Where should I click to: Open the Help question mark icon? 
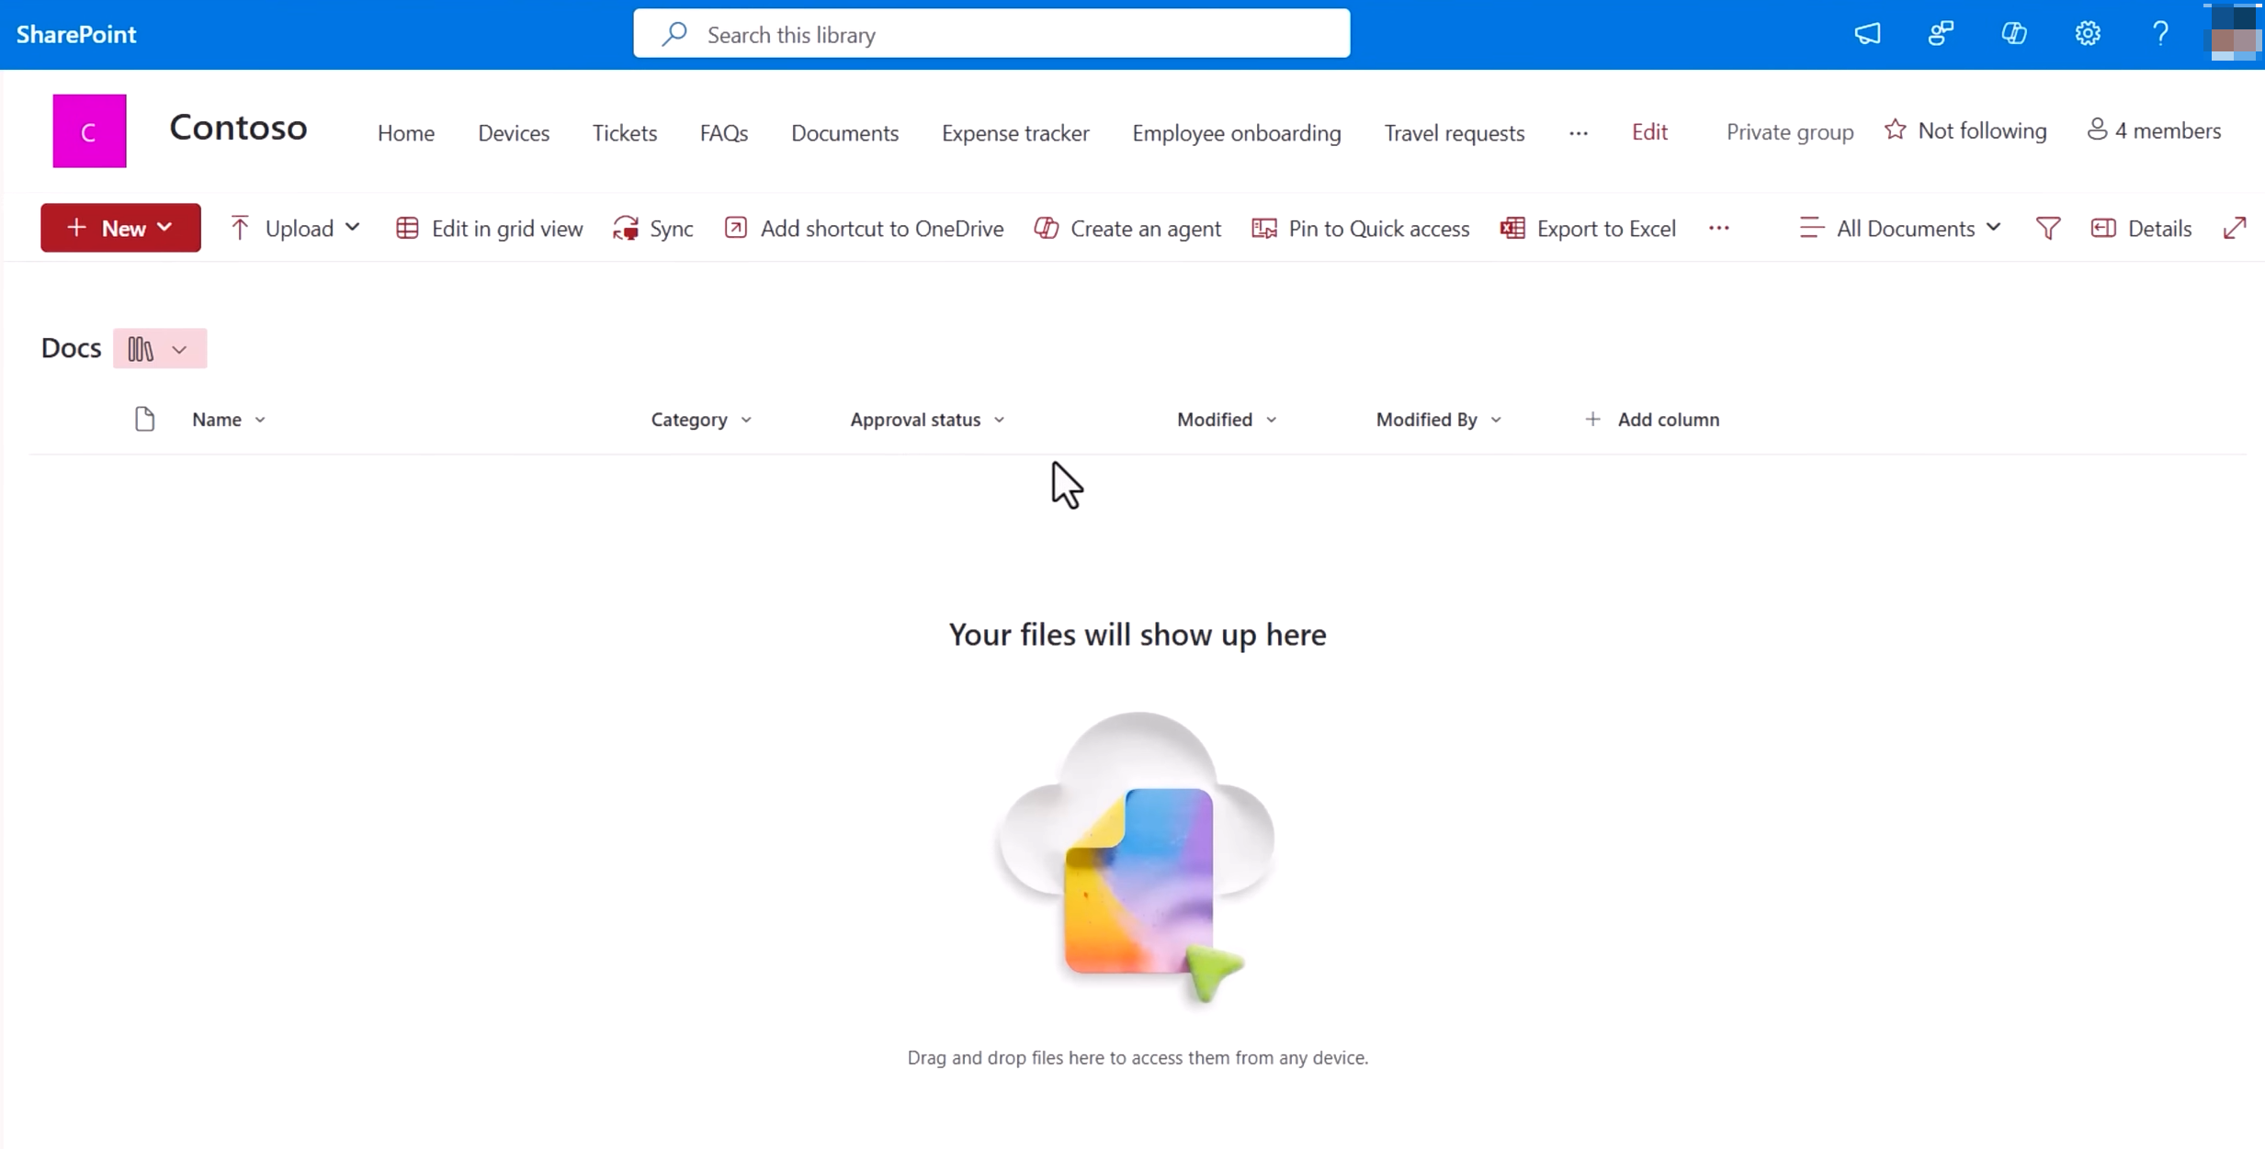[2160, 34]
